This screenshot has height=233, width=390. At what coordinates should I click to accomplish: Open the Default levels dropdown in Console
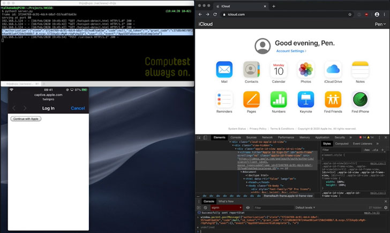[x=305, y=207]
